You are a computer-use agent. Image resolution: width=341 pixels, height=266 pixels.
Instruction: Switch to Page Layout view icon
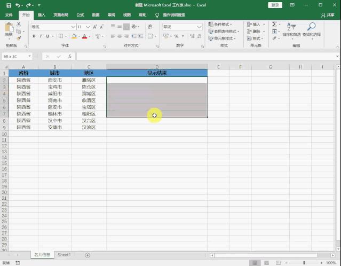point(266,263)
